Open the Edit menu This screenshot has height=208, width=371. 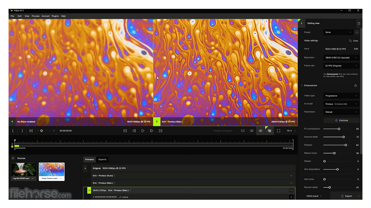[20, 16]
